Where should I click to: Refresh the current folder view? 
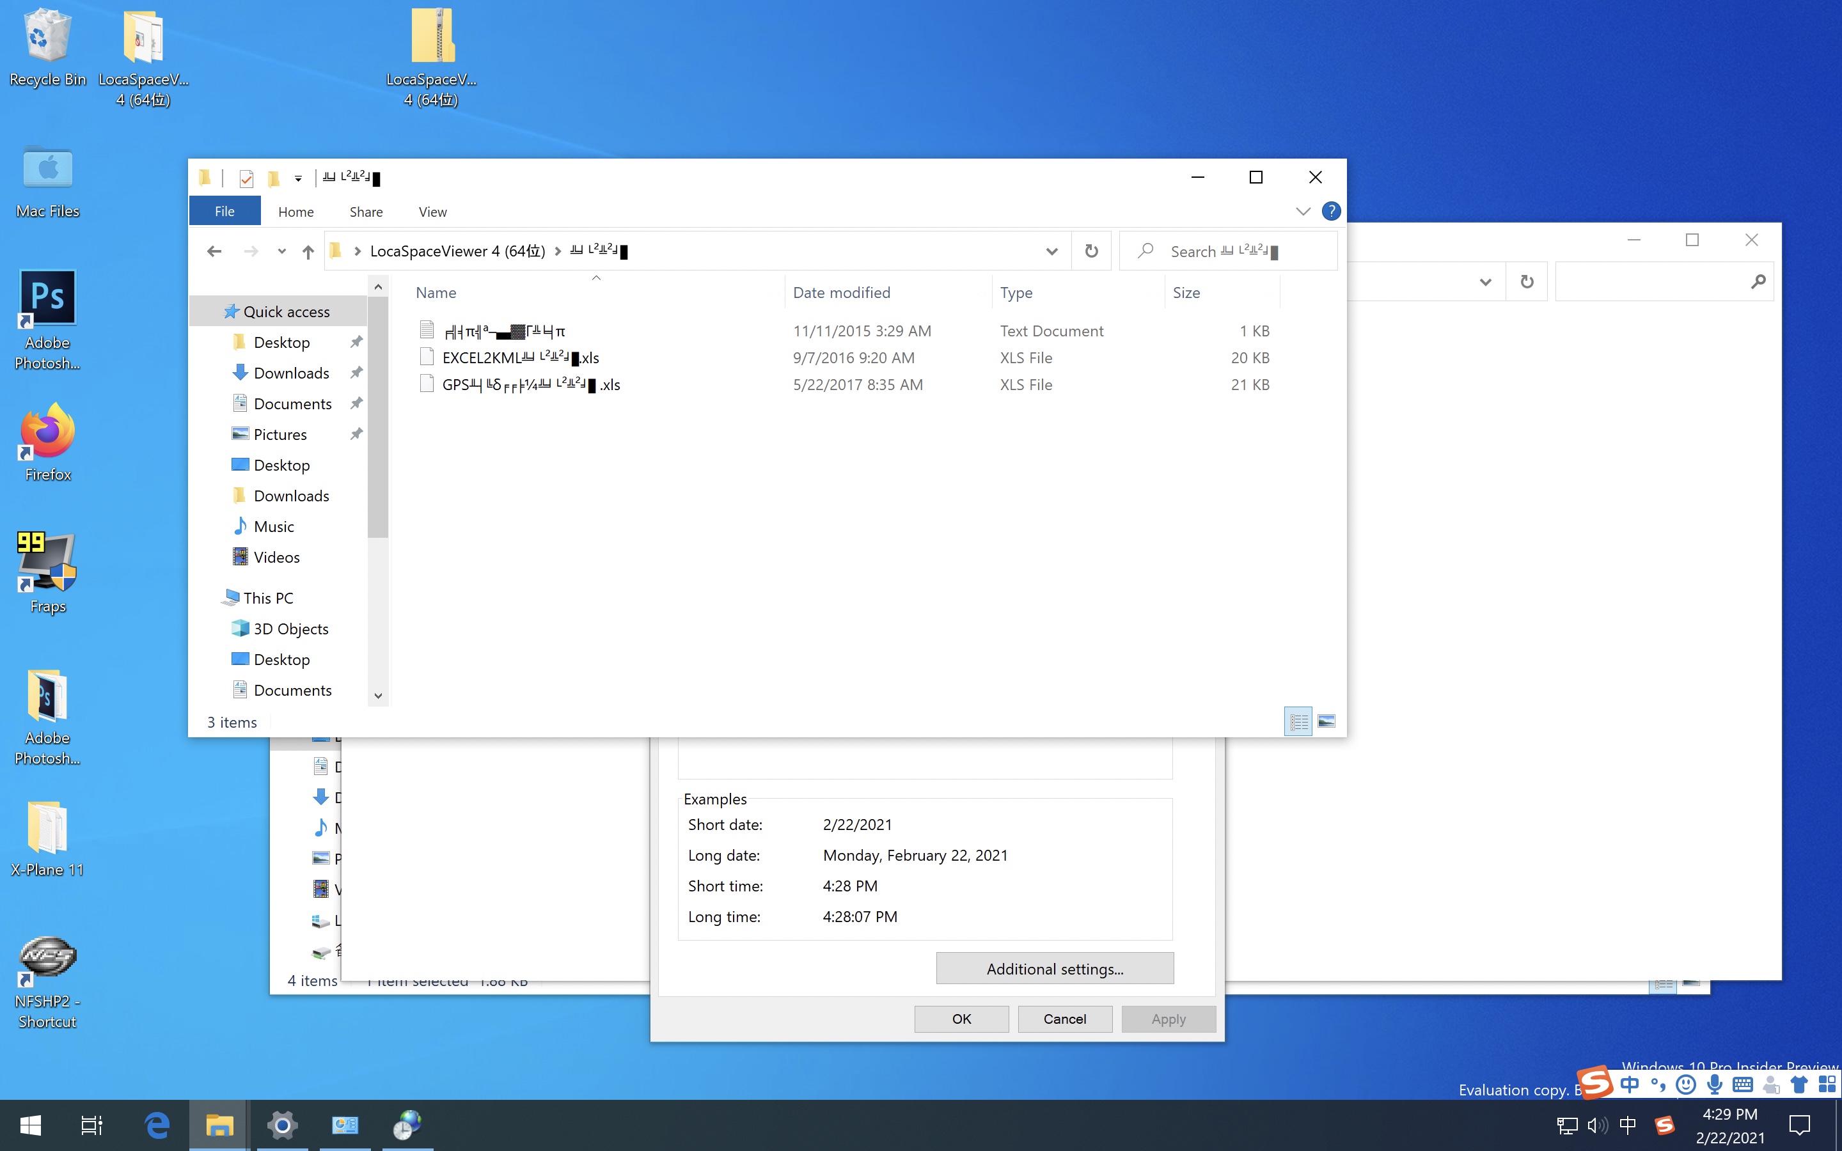point(1090,251)
